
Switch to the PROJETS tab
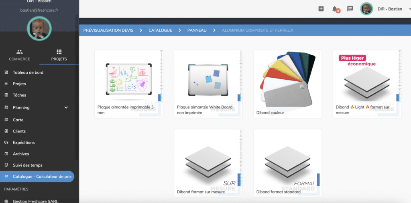(x=59, y=55)
